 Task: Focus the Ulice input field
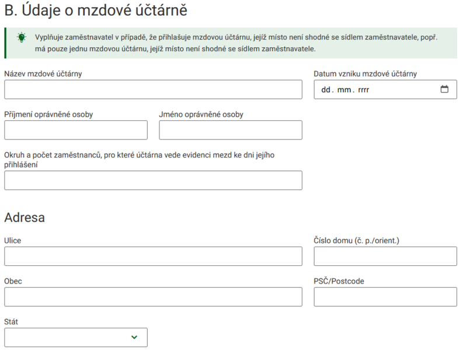pyautogui.click(x=153, y=256)
